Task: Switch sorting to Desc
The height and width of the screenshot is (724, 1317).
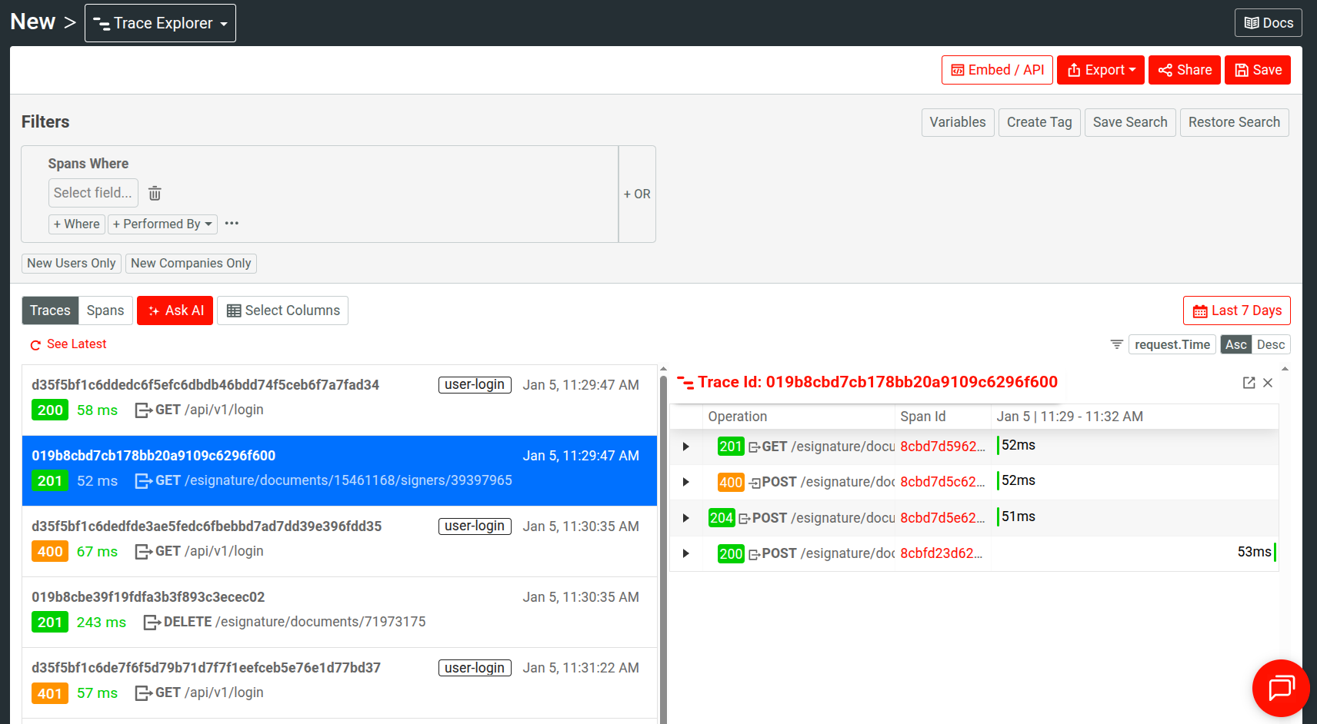Action: tap(1271, 344)
